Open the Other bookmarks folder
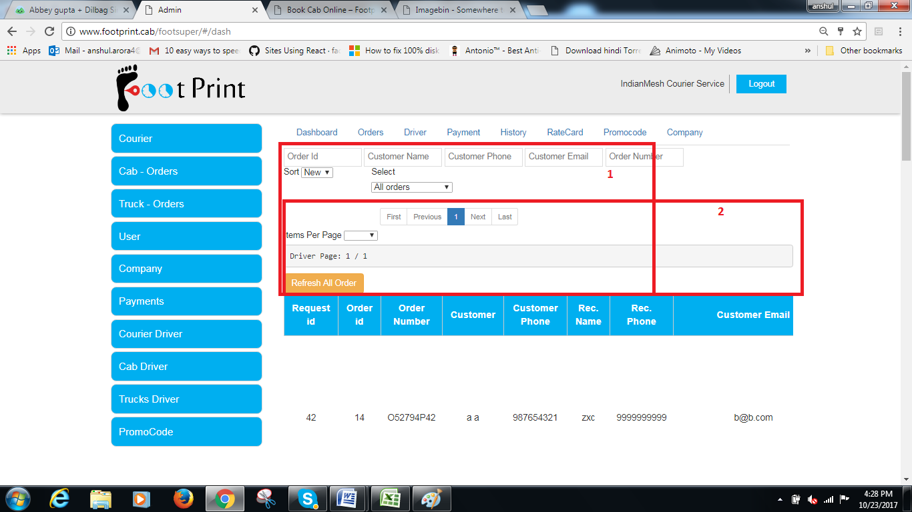912x512 pixels. (x=864, y=51)
